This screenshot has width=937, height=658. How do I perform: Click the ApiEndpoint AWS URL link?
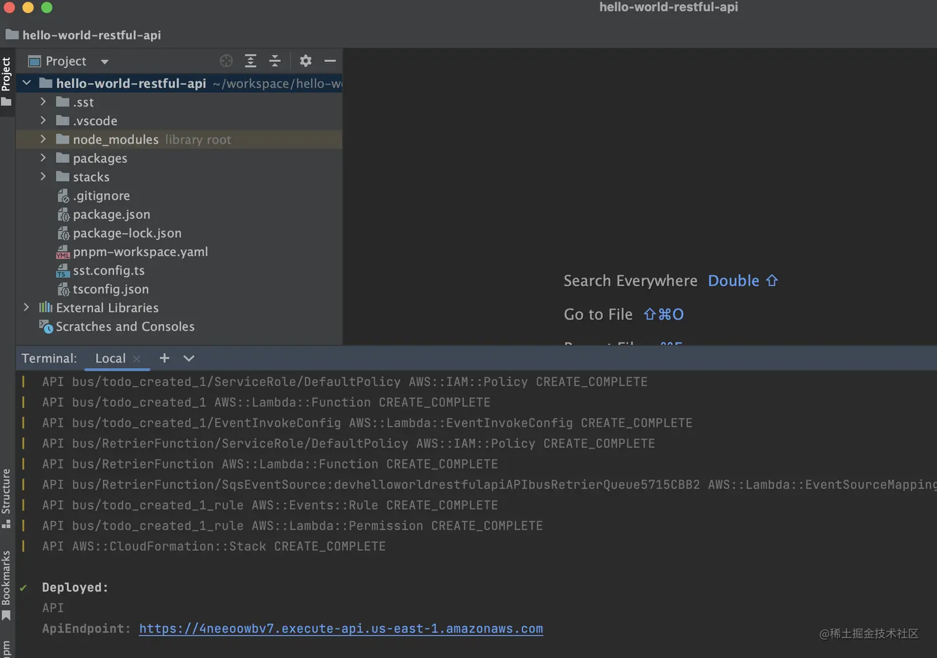341,628
